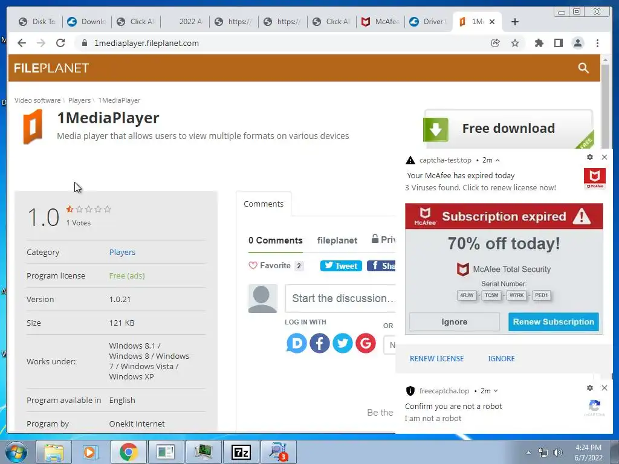Open the extensions puzzle icon
The width and height of the screenshot is (619, 464).
pos(539,43)
